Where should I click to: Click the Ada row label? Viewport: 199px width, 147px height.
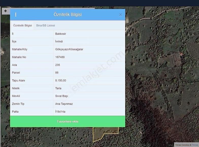pos(14,65)
